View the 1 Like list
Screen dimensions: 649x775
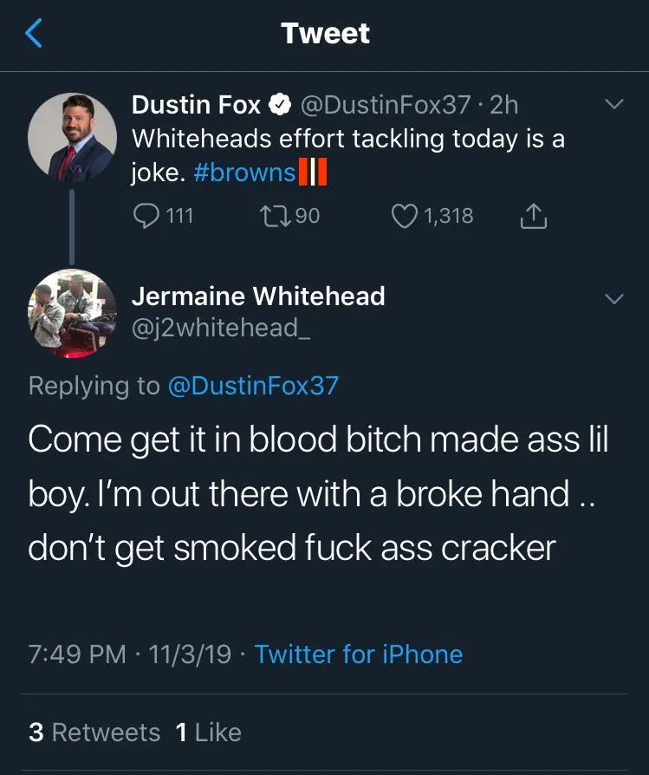point(202,732)
